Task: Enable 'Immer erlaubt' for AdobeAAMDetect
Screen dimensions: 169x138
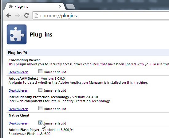Action: pyautogui.click(x=40, y=90)
